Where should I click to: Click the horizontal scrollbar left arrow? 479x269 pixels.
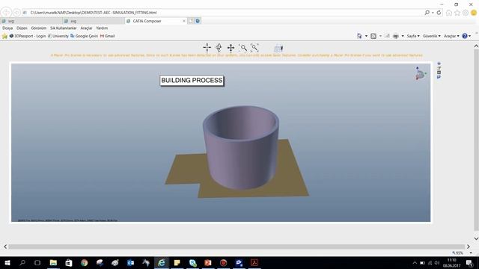pyautogui.click(x=5, y=247)
